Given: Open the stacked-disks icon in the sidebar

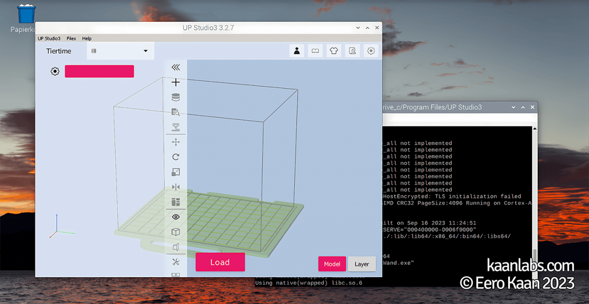Looking at the screenshot, I should pos(176,97).
